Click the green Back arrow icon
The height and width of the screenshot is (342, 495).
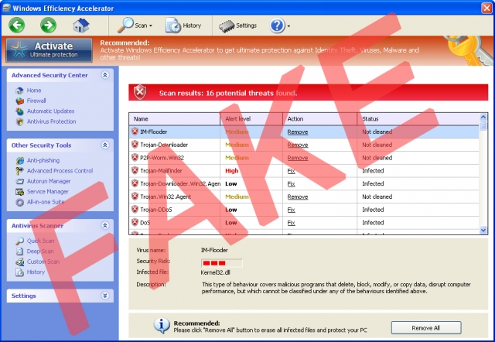pos(16,25)
